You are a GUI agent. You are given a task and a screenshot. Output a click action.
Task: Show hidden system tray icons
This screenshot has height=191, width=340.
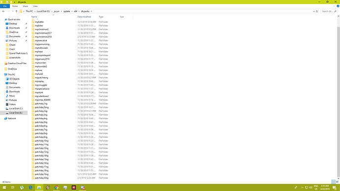click(302, 188)
